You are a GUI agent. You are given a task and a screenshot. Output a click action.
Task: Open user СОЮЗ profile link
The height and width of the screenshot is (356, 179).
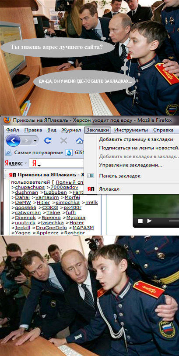50,207
